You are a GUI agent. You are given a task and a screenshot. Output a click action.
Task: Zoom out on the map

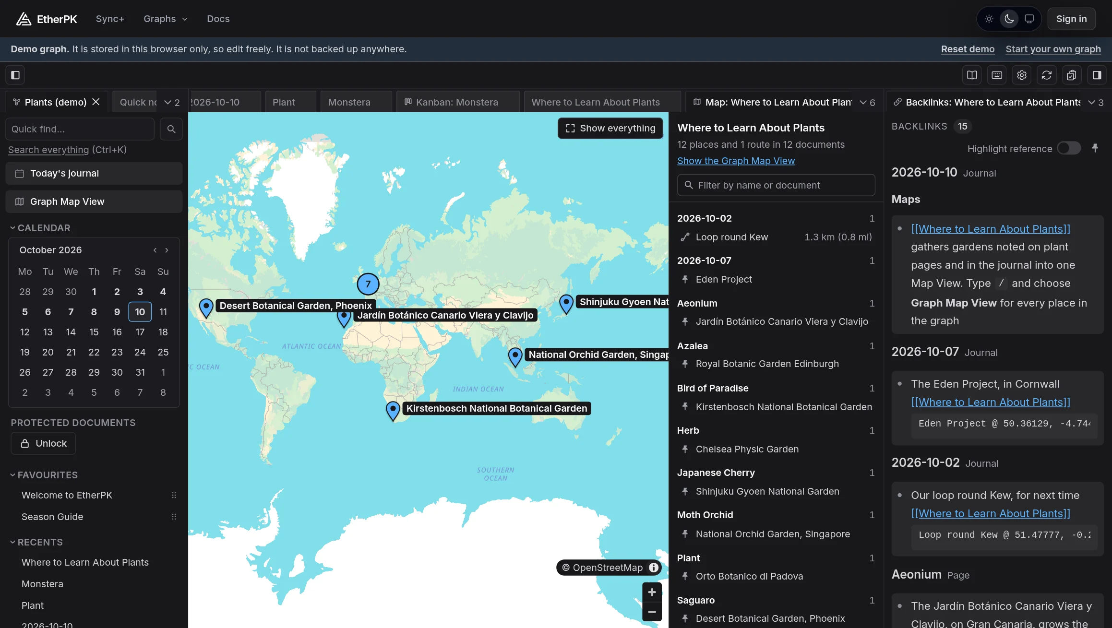click(652, 612)
